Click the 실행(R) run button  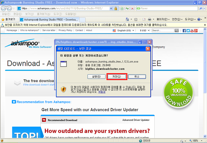[x=96, y=76]
